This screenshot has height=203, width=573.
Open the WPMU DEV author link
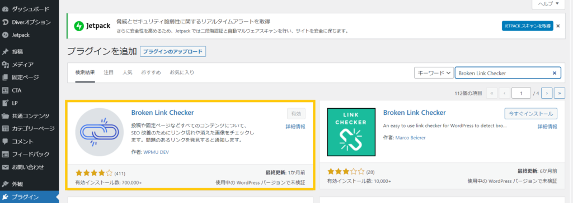click(156, 152)
